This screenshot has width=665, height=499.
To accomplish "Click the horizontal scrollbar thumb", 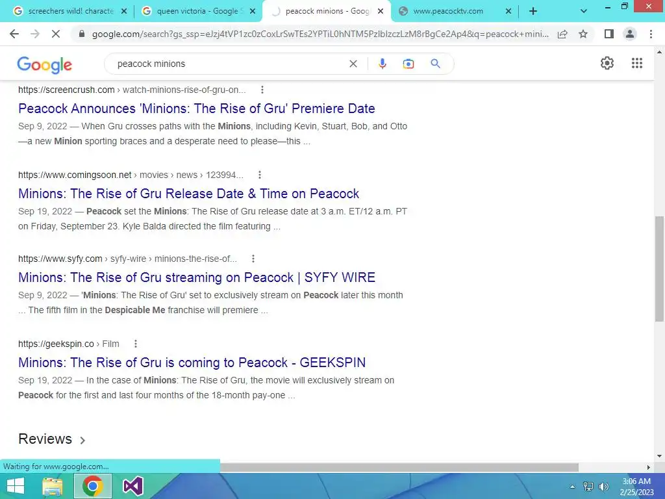I will 399,467.
